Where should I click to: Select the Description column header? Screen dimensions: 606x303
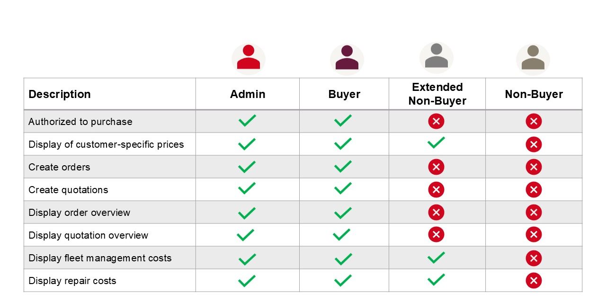[60, 94]
